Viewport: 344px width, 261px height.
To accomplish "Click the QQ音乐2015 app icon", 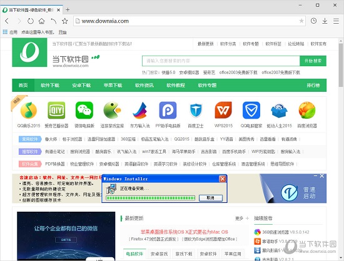I will click(29, 110).
